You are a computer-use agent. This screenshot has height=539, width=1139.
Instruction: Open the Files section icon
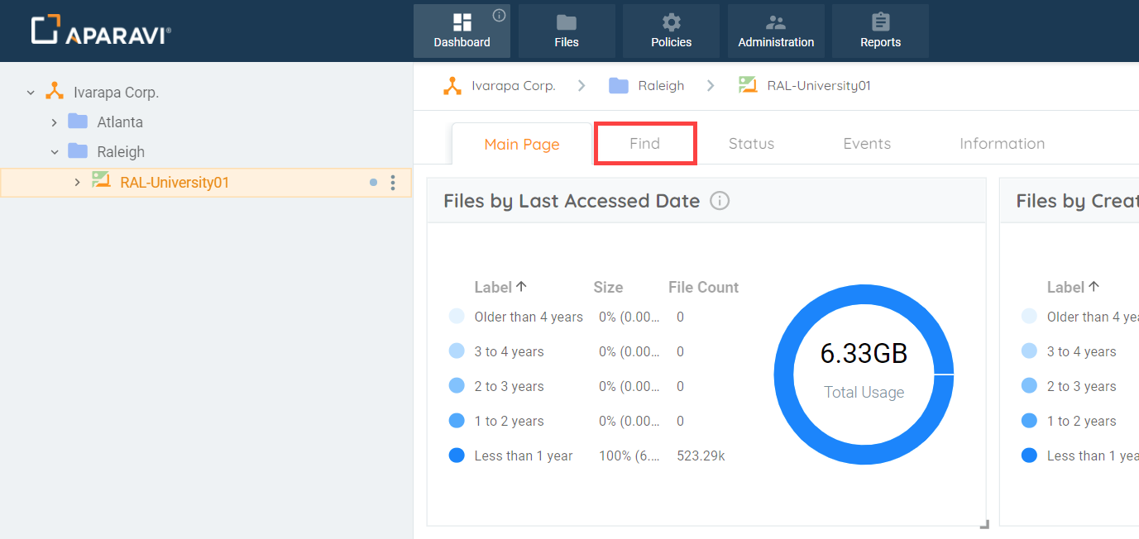566,21
